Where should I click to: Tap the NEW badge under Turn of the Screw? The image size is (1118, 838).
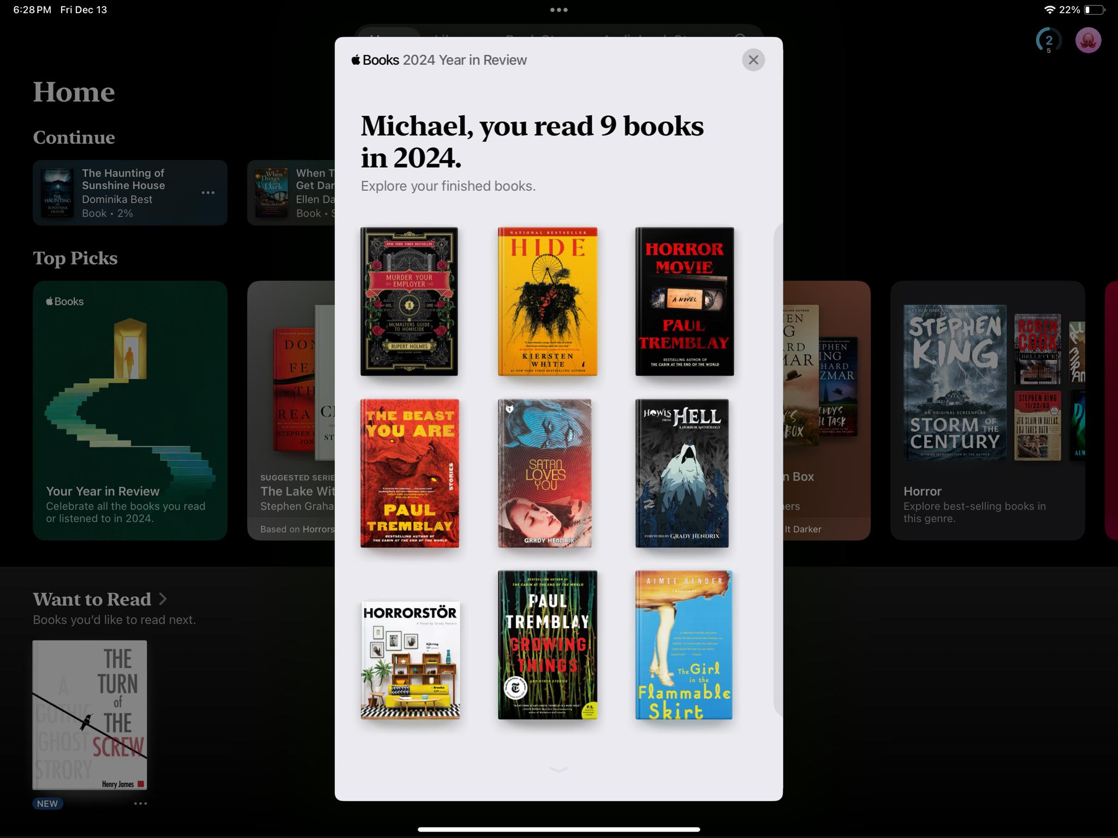point(47,804)
